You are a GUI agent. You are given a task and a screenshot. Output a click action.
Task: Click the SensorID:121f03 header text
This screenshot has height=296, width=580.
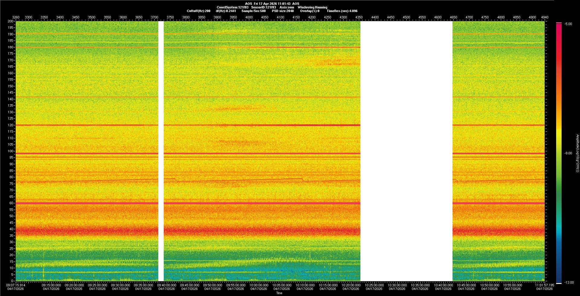point(263,7)
